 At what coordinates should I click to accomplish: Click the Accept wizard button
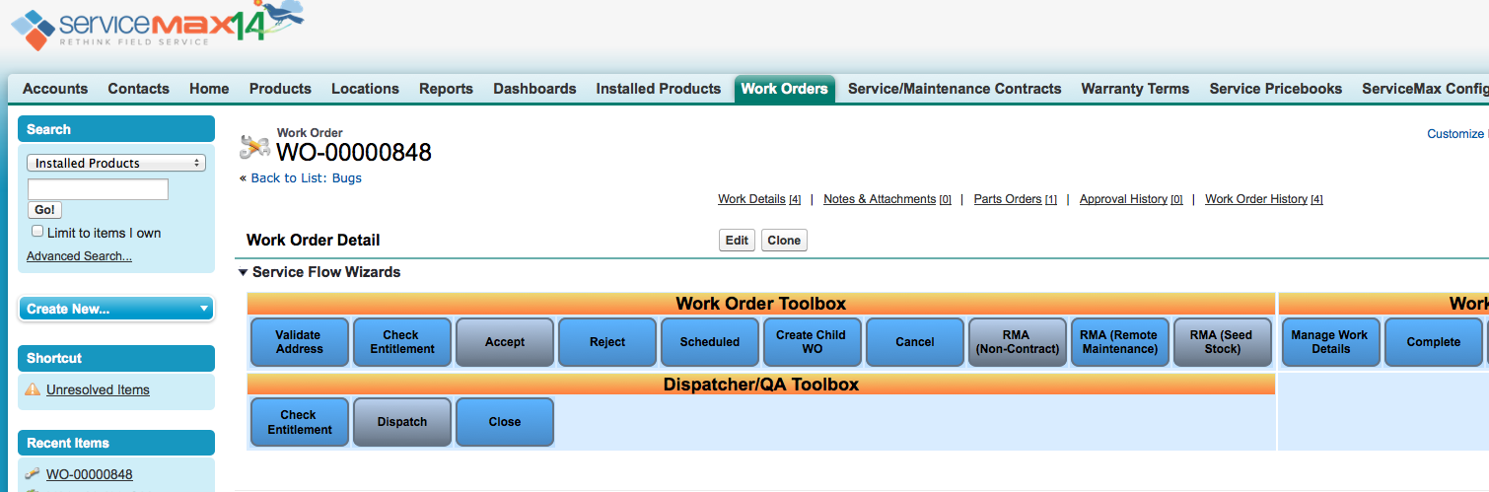[x=505, y=342]
